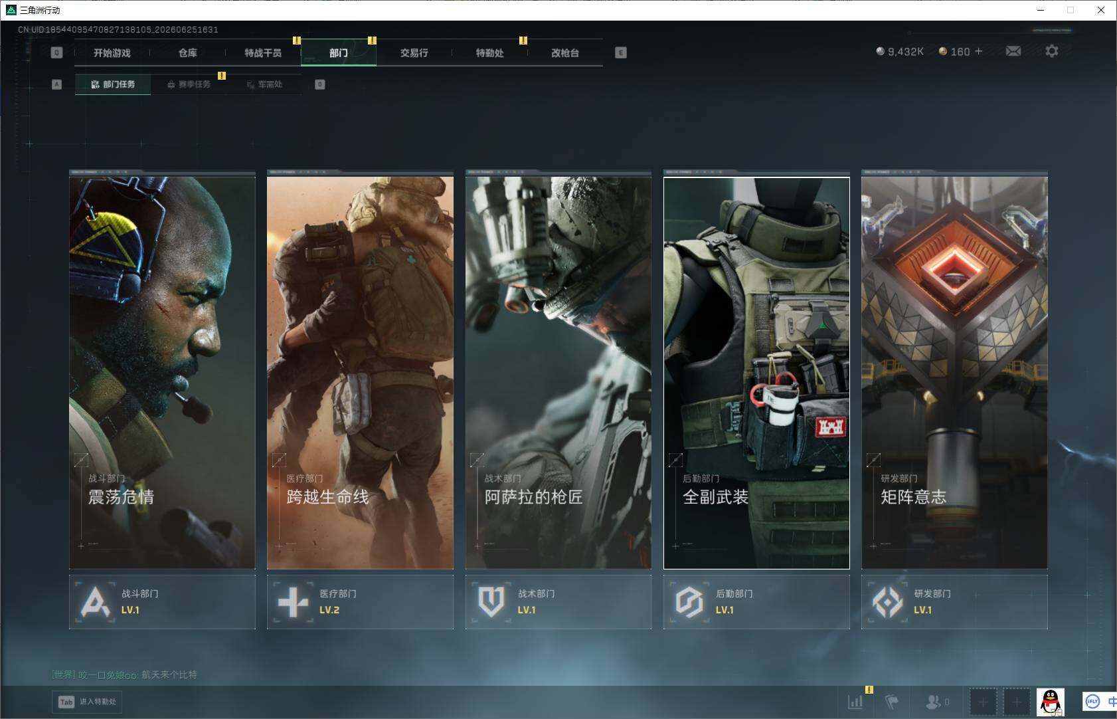Select the 部门 tab
1117x719 pixels.
coord(339,52)
